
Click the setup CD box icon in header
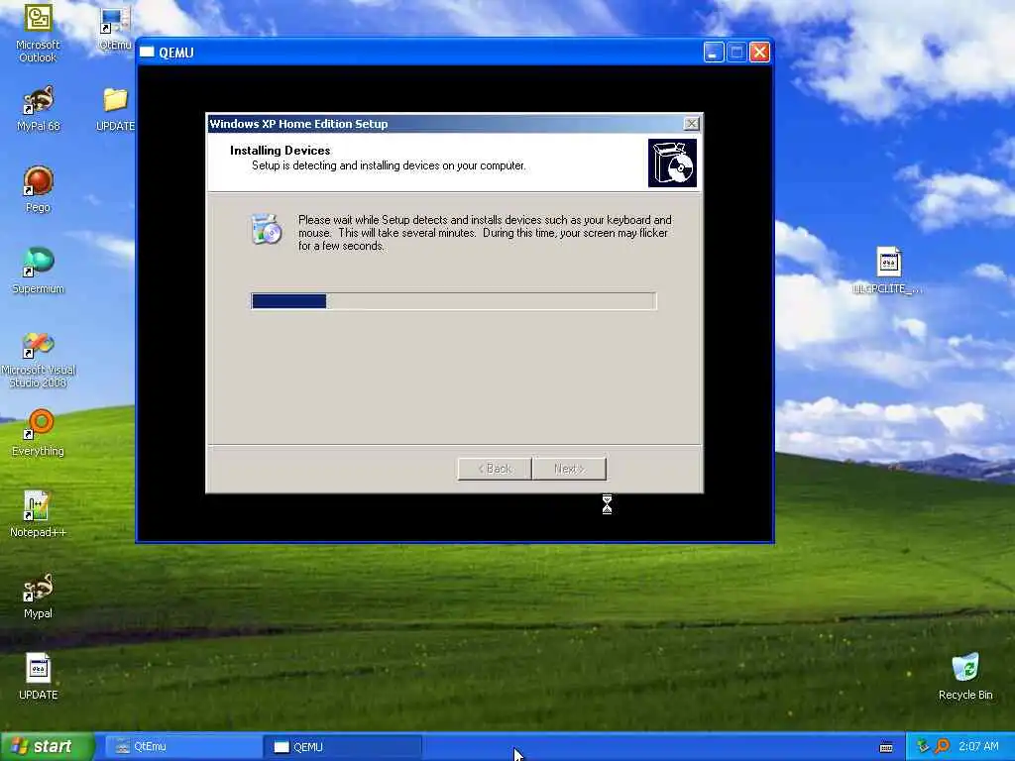coord(673,163)
